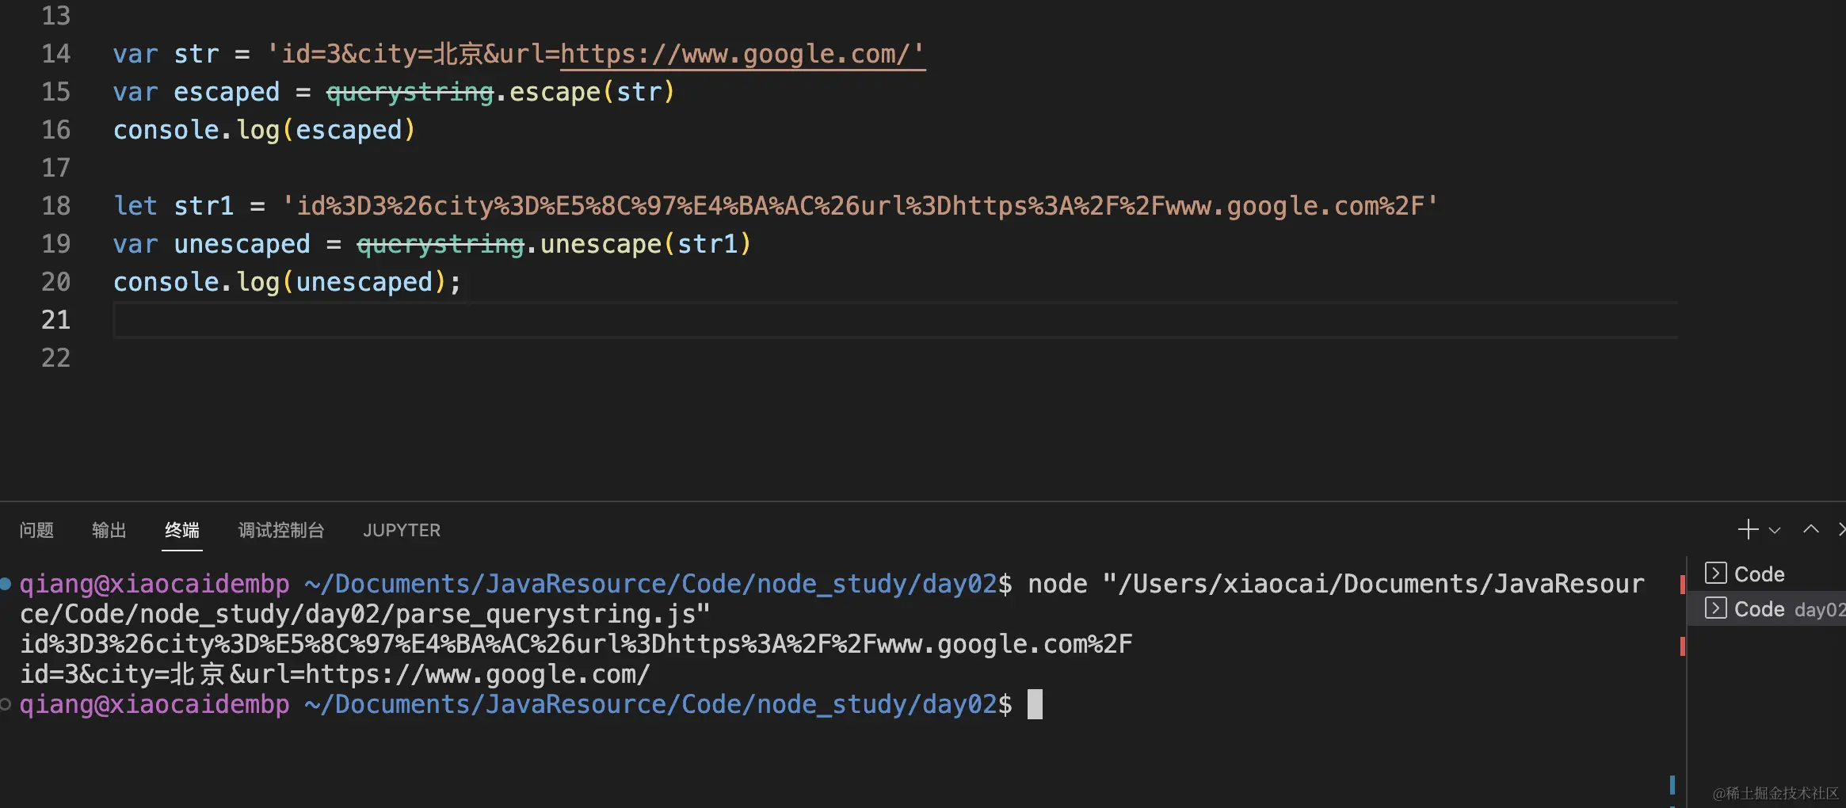
Task: Click the variable name unescaped on line 19
Action: point(242,244)
